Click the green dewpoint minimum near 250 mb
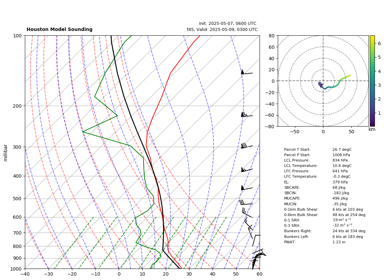 point(83,132)
